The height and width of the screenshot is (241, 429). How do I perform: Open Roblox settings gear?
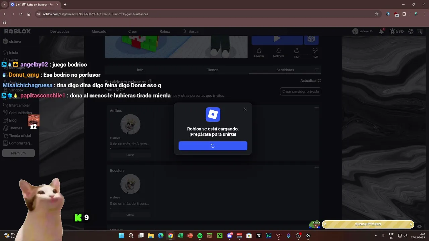411,31
